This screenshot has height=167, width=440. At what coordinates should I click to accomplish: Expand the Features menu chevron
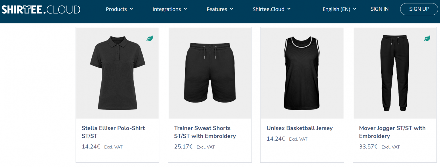(x=232, y=9)
